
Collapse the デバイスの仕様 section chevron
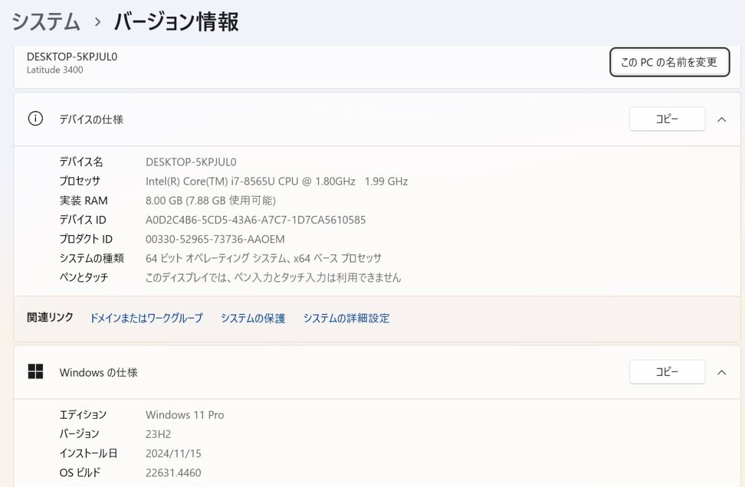coord(721,119)
